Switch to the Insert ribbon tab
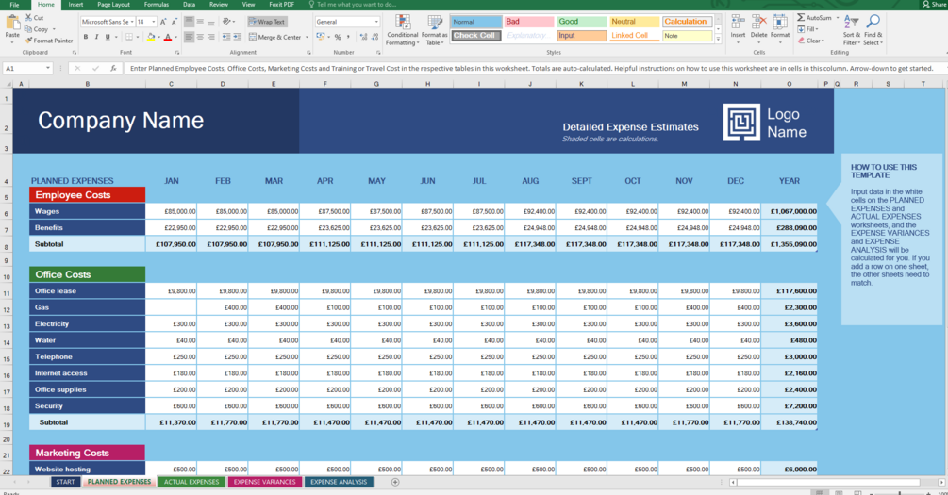The height and width of the screenshot is (495, 948). (x=75, y=4)
